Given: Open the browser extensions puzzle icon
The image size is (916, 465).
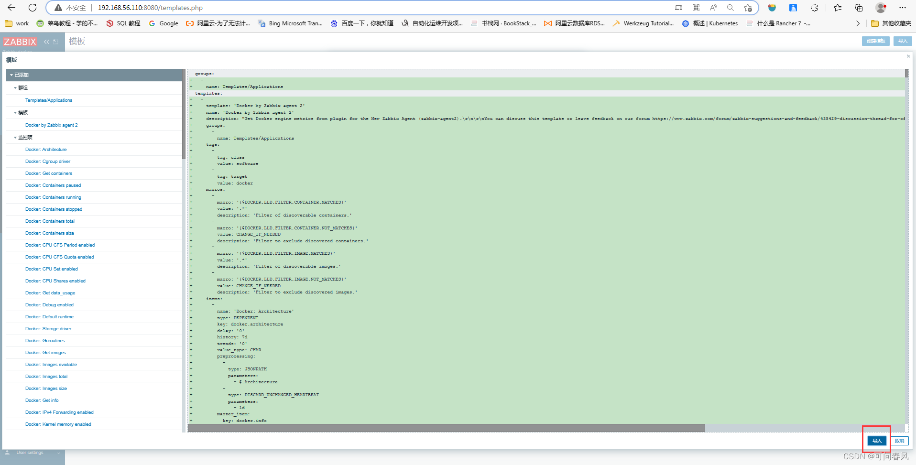Looking at the screenshot, I should (814, 8).
